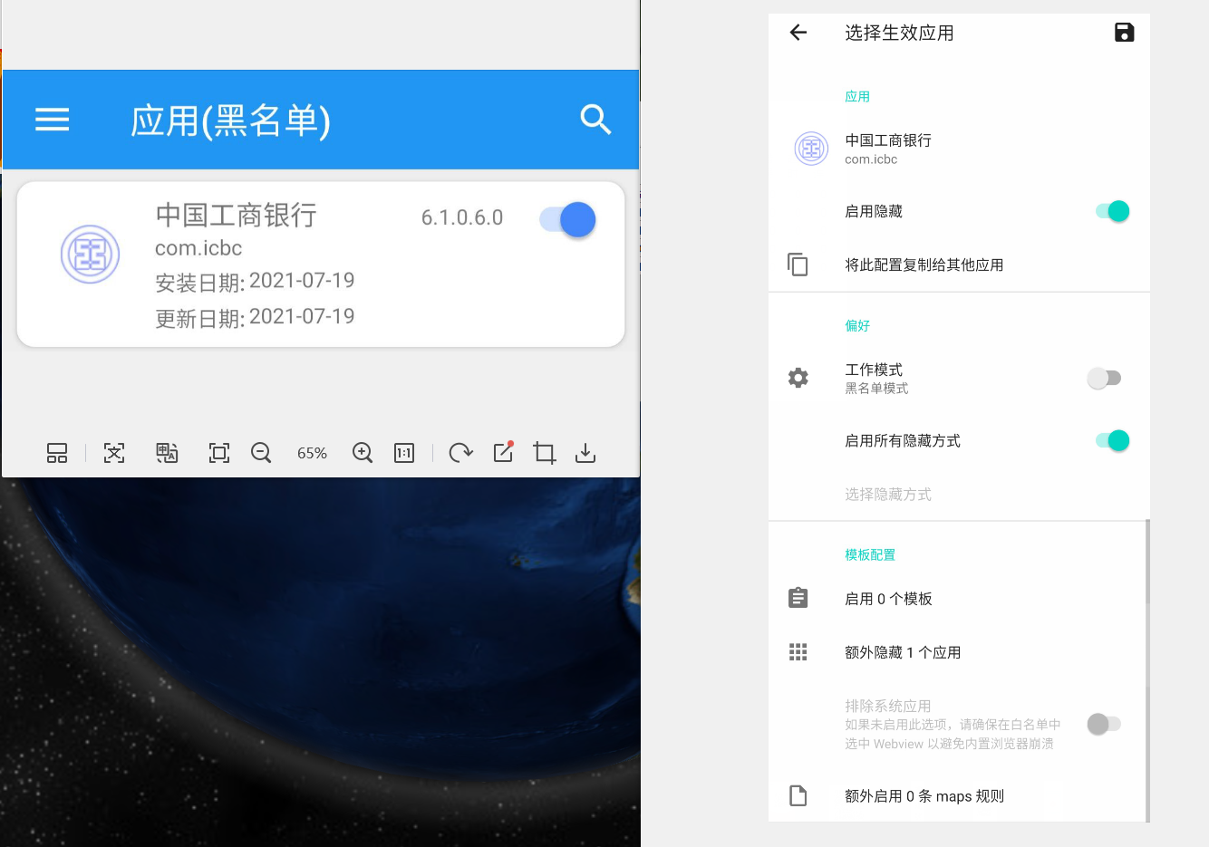Click the ICBC logo in the blacklist card
Image resolution: width=1209 pixels, height=847 pixels.
coord(90,255)
